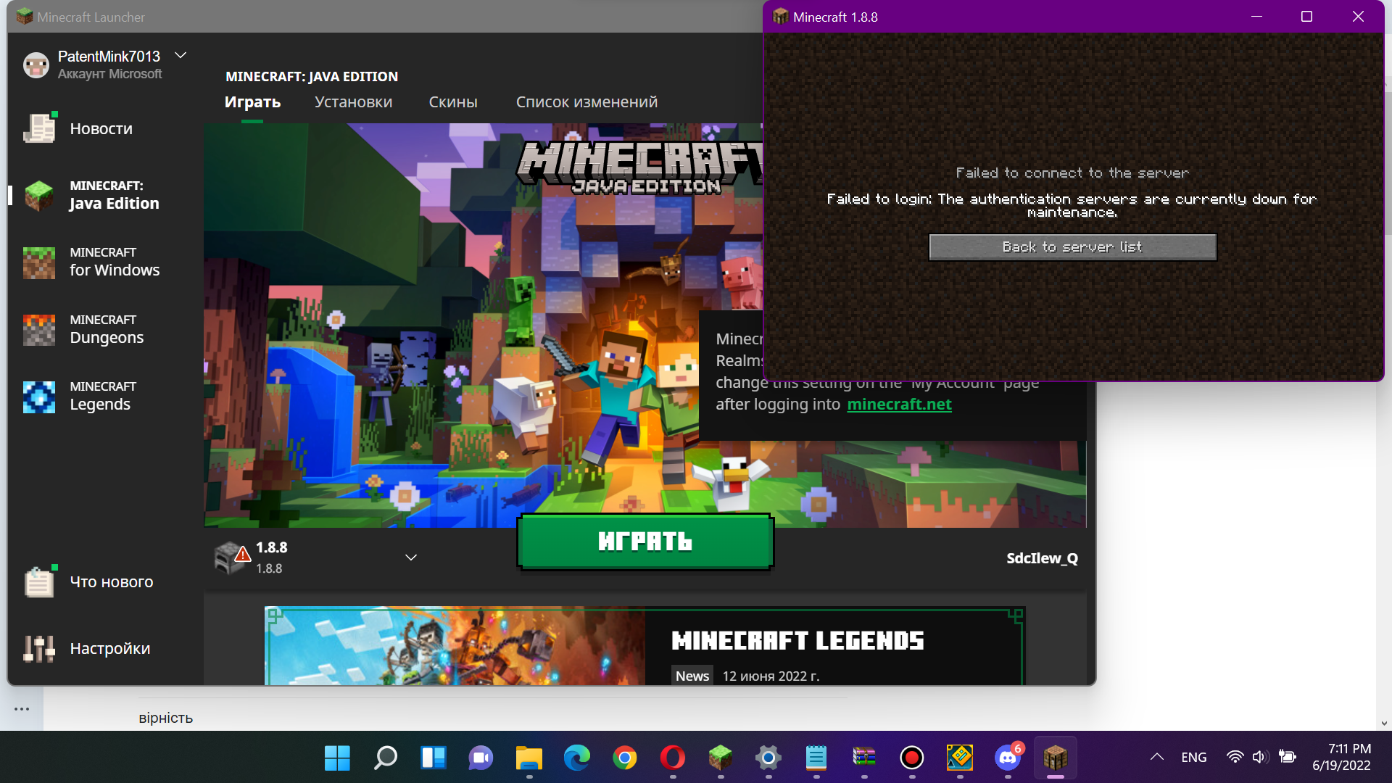Click Back to server list button
Screen dimensions: 1392x783
[x=1072, y=247]
